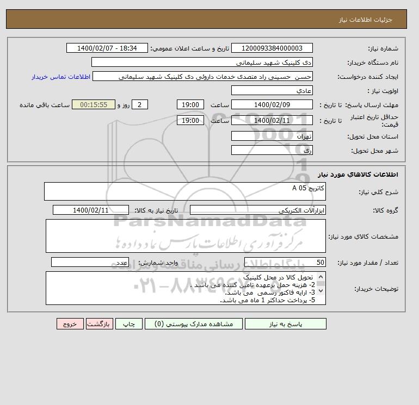Open اطلاعات تماس خریدار link
The height and width of the screenshot is (405, 419).
tap(61, 77)
